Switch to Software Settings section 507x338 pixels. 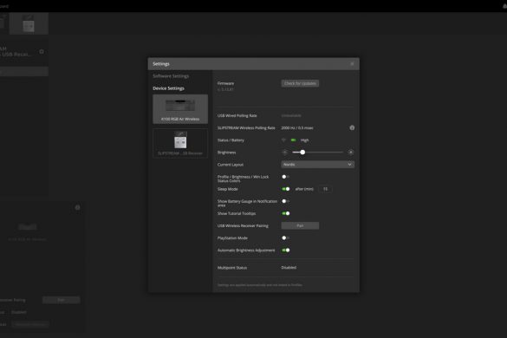click(x=171, y=76)
